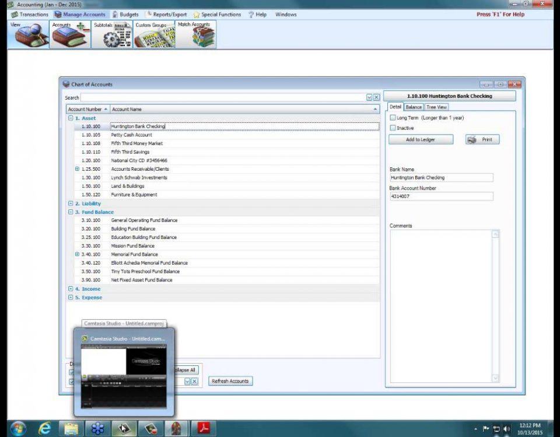This screenshot has width=560, height=437.
Task: Click the Refresh Accounts button
Action: point(230,381)
